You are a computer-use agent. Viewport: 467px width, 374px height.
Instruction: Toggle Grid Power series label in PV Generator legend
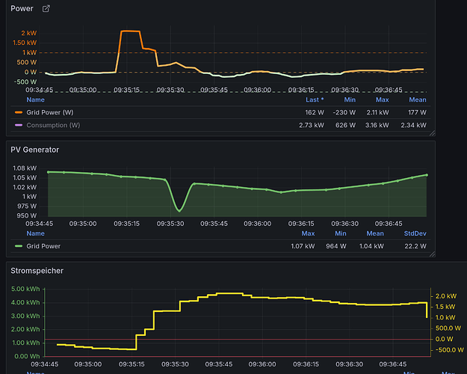pyautogui.click(x=45, y=246)
